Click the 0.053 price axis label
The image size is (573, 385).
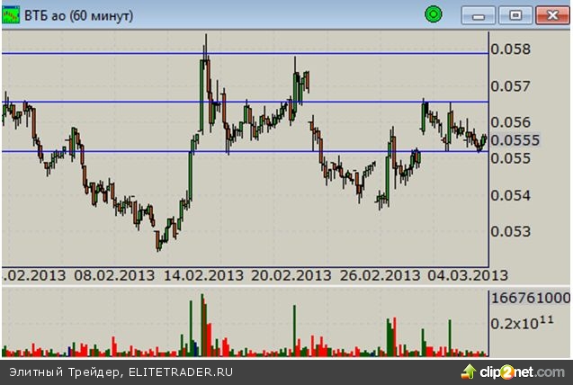(x=508, y=231)
